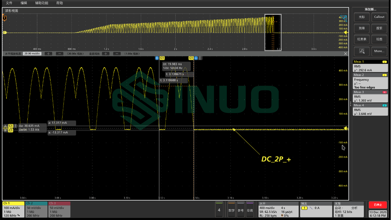Click the Callout button
The image size is (391, 220).
(379, 17)
